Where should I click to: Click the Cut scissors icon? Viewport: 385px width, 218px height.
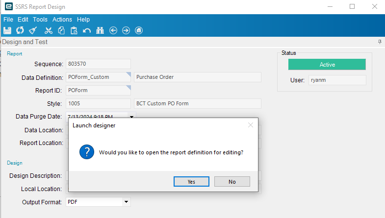pyautogui.click(x=48, y=30)
